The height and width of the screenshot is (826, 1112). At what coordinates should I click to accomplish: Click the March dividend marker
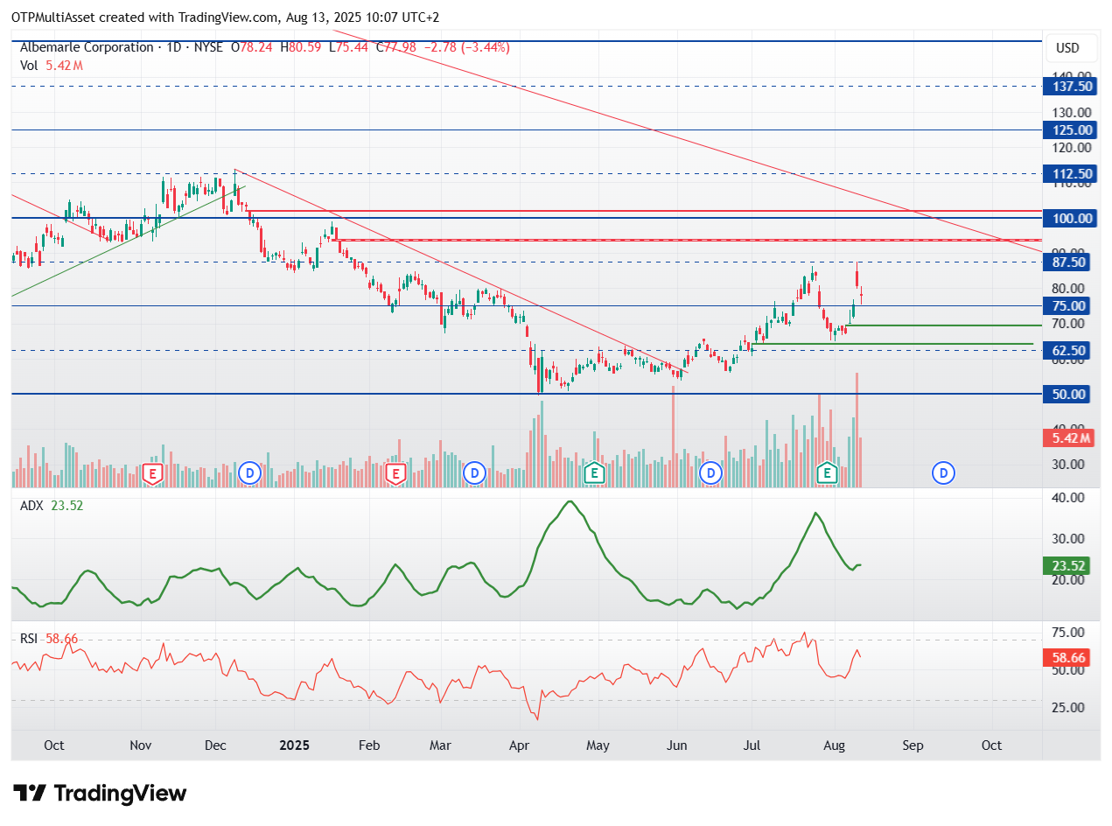(x=475, y=473)
